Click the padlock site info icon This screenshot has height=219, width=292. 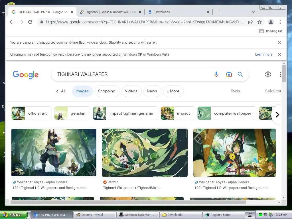point(42,22)
